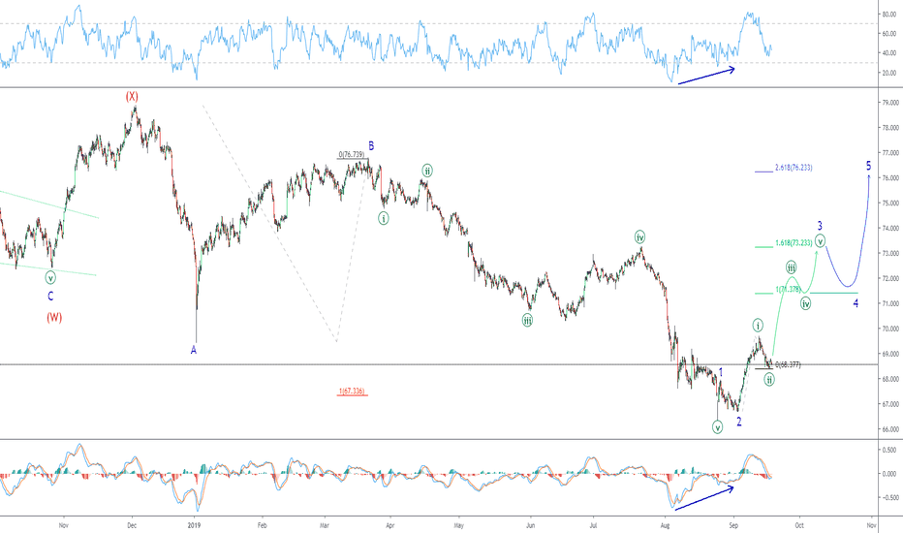
Task: Click the blue wave 1 label in August
Action: click(x=721, y=373)
